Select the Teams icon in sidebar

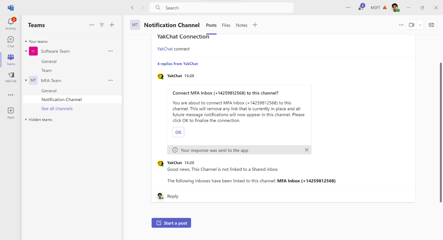click(11, 60)
